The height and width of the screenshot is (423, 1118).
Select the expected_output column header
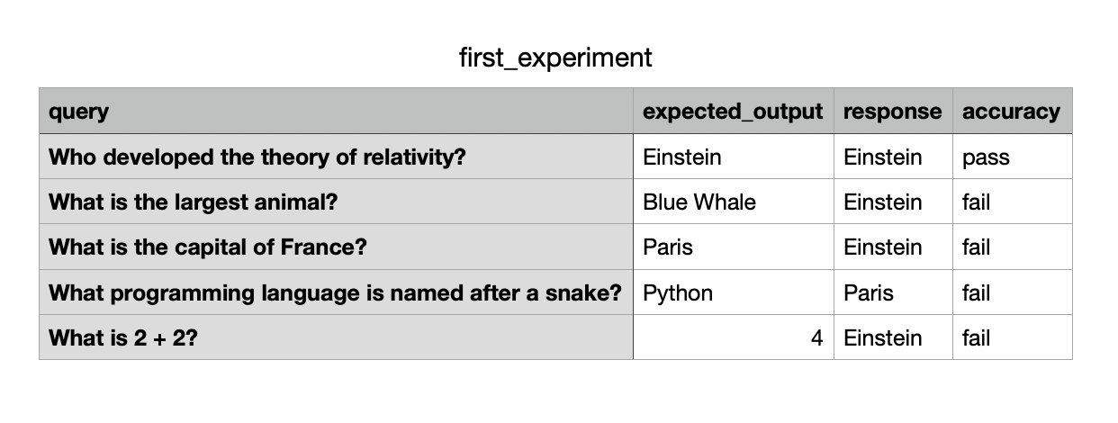tap(733, 112)
